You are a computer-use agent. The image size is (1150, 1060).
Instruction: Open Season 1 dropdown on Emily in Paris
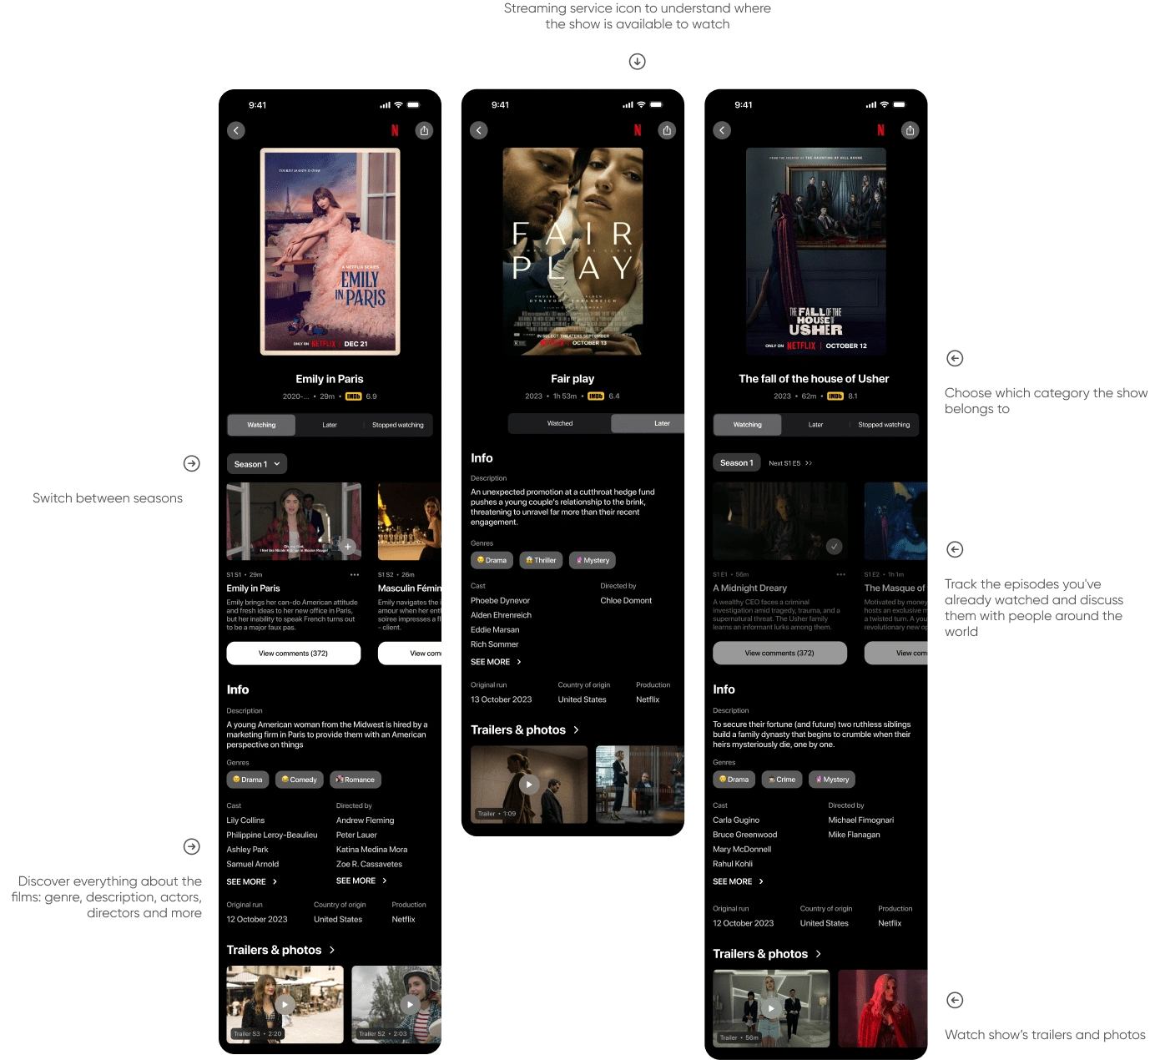[257, 464]
